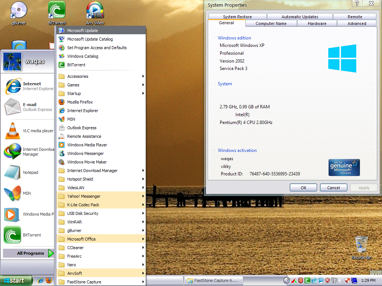Image resolution: width=382 pixels, height=286 pixels.
Task: Switch to FastStone Capture taskbar button
Action: (x=214, y=281)
